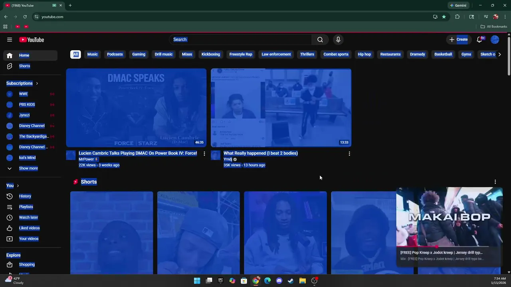
Task: Open DMAC SPEAKS video thumbnail
Action: tap(136, 108)
